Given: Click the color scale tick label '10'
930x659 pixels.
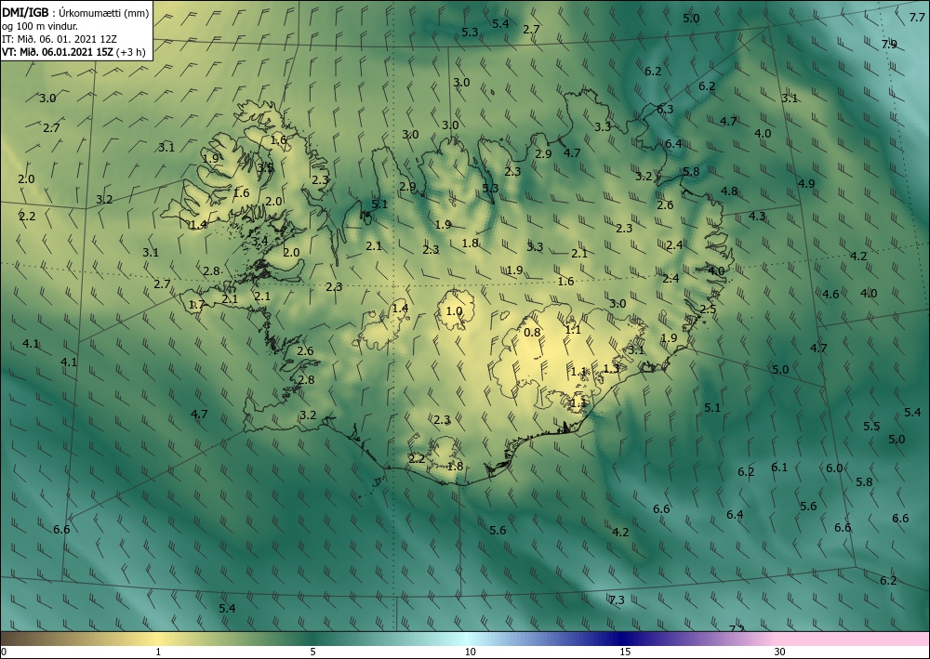Looking at the screenshot, I should pyautogui.click(x=471, y=652).
